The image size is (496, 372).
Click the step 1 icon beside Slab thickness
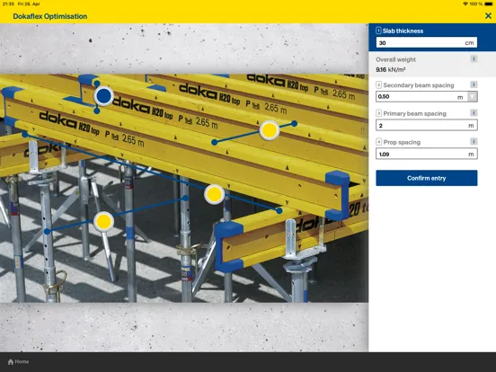pos(378,31)
